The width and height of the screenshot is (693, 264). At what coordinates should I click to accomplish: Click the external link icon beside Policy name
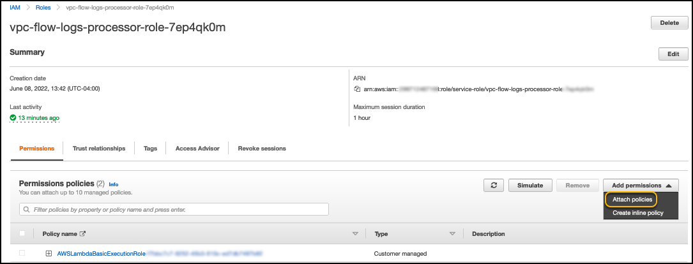82,233
